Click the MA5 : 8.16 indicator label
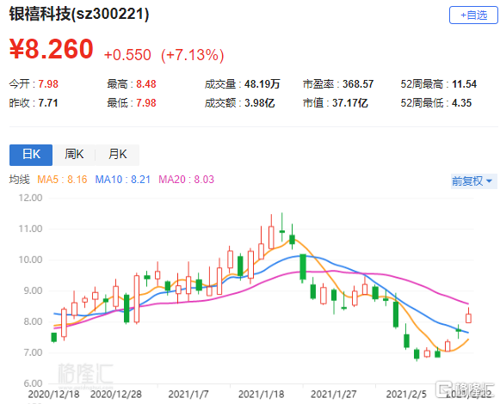 point(62,180)
